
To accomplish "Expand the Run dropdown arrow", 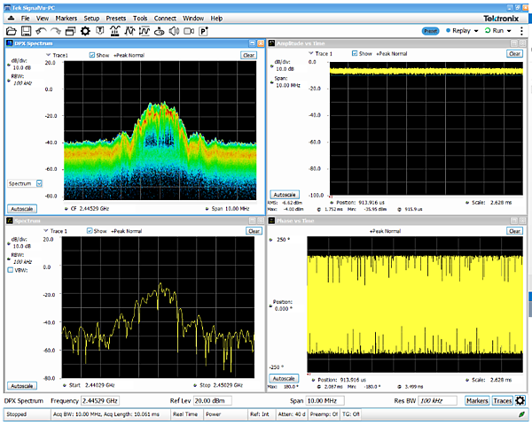I will [510, 30].
